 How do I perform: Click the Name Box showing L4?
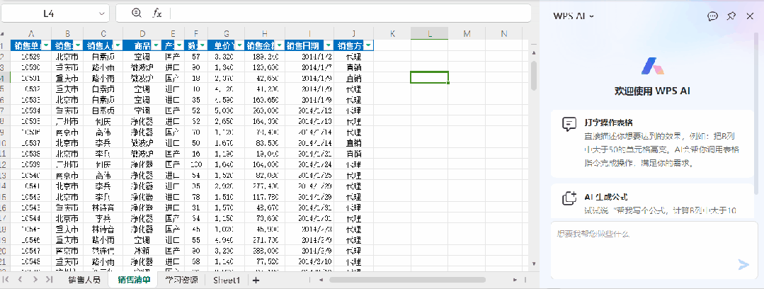click(x=49, y=13)
